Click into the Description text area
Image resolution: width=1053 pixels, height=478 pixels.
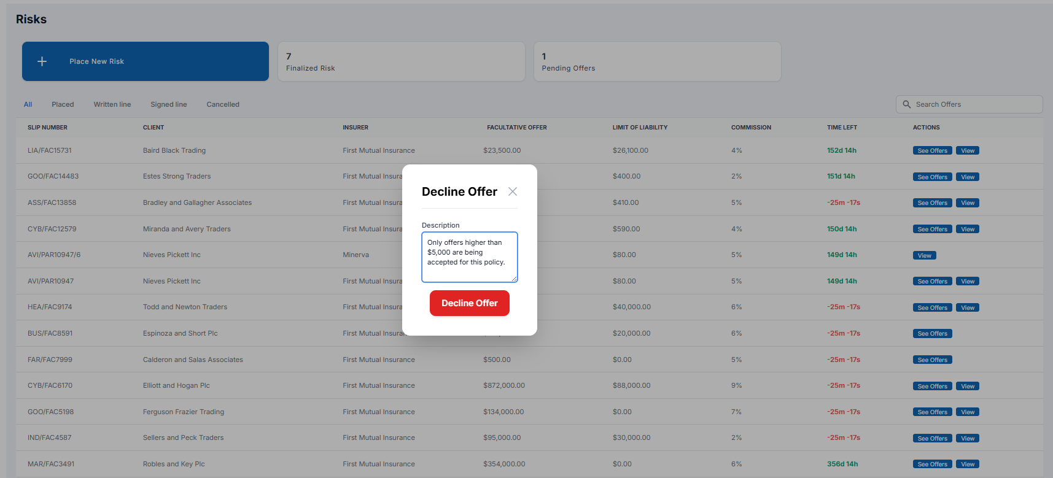tap(469, 256)
